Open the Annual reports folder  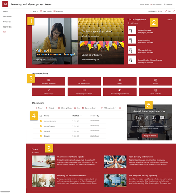pyautogui.click(x=50, y=126)
